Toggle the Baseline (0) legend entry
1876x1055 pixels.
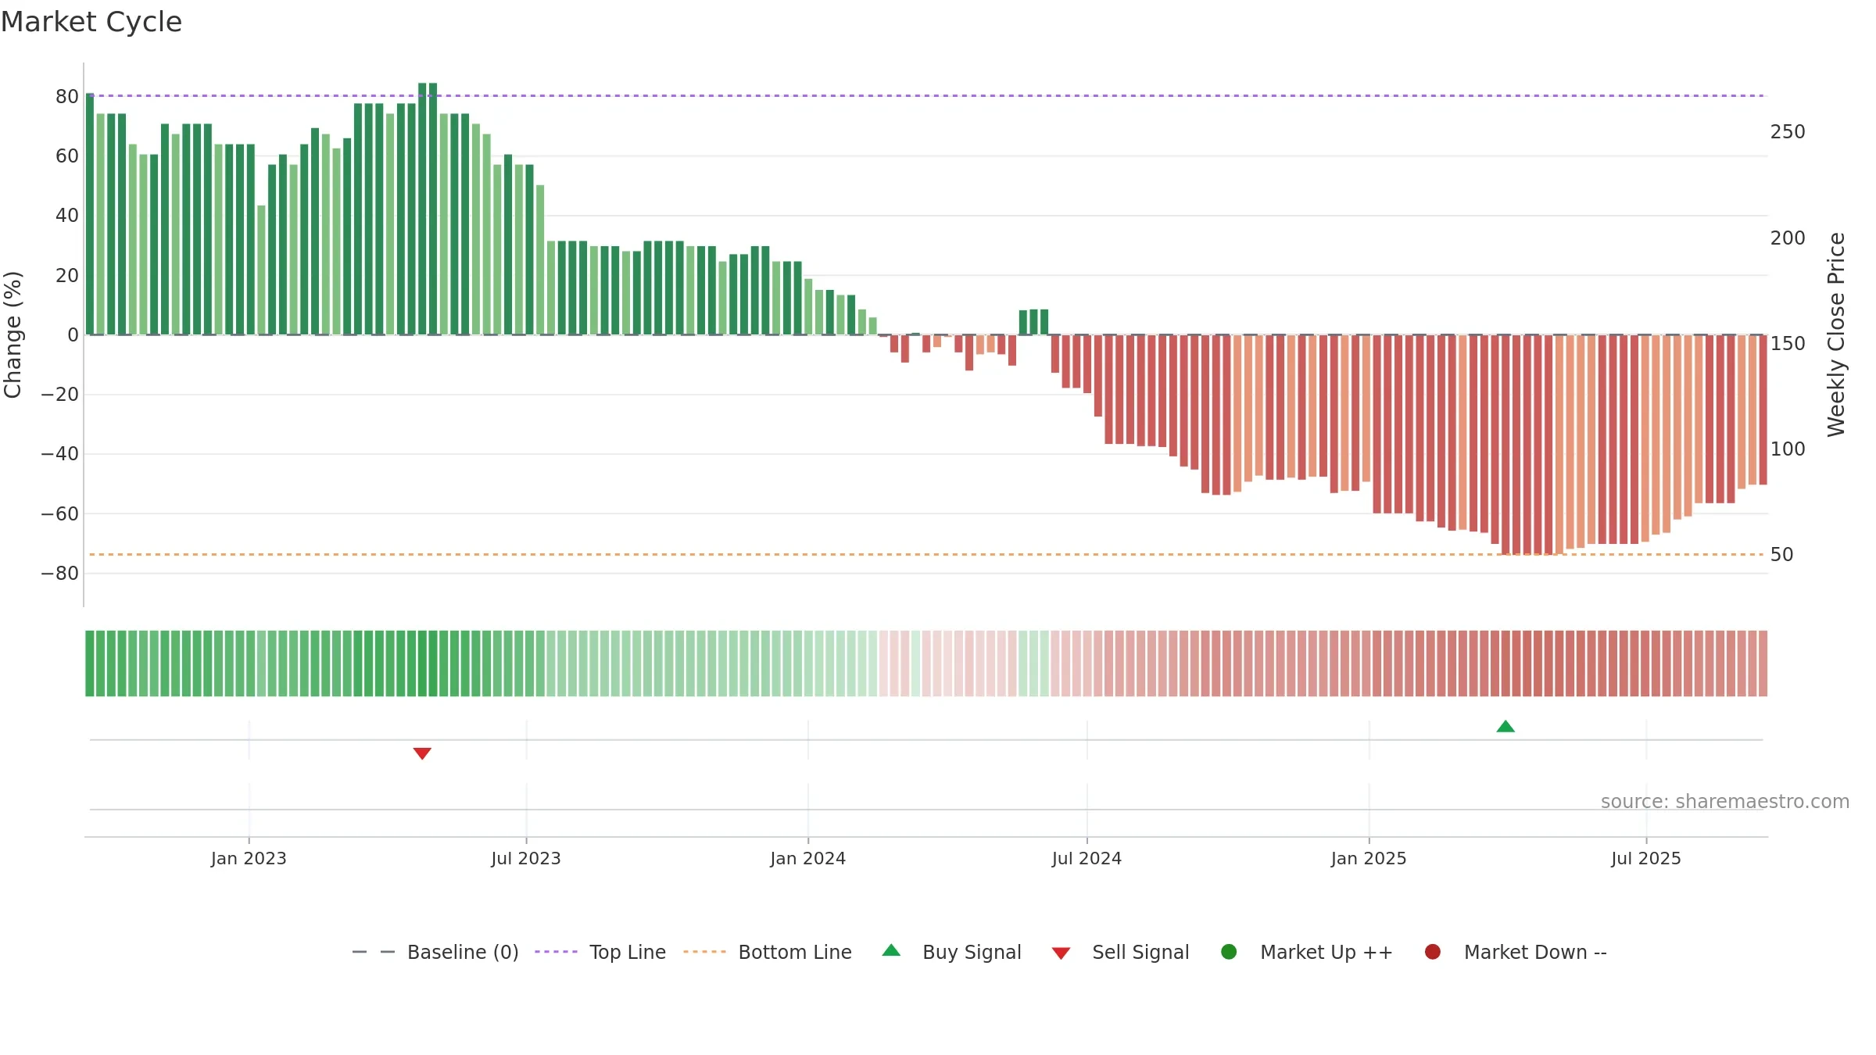(x=435, y=952)
